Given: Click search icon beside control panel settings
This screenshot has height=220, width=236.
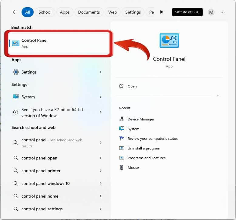Looking at the screenshot, I should pyautogui.click(x=16, y=209).
